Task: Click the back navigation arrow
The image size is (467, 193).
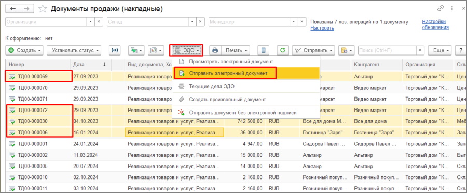Action: point(13,9)
